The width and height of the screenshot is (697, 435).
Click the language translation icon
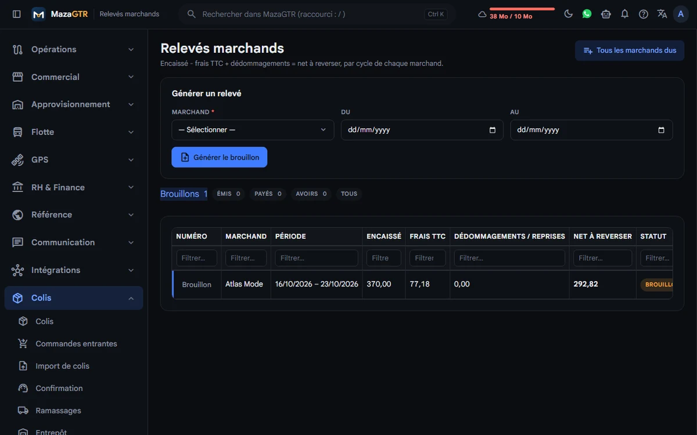(x=662, y=14)
